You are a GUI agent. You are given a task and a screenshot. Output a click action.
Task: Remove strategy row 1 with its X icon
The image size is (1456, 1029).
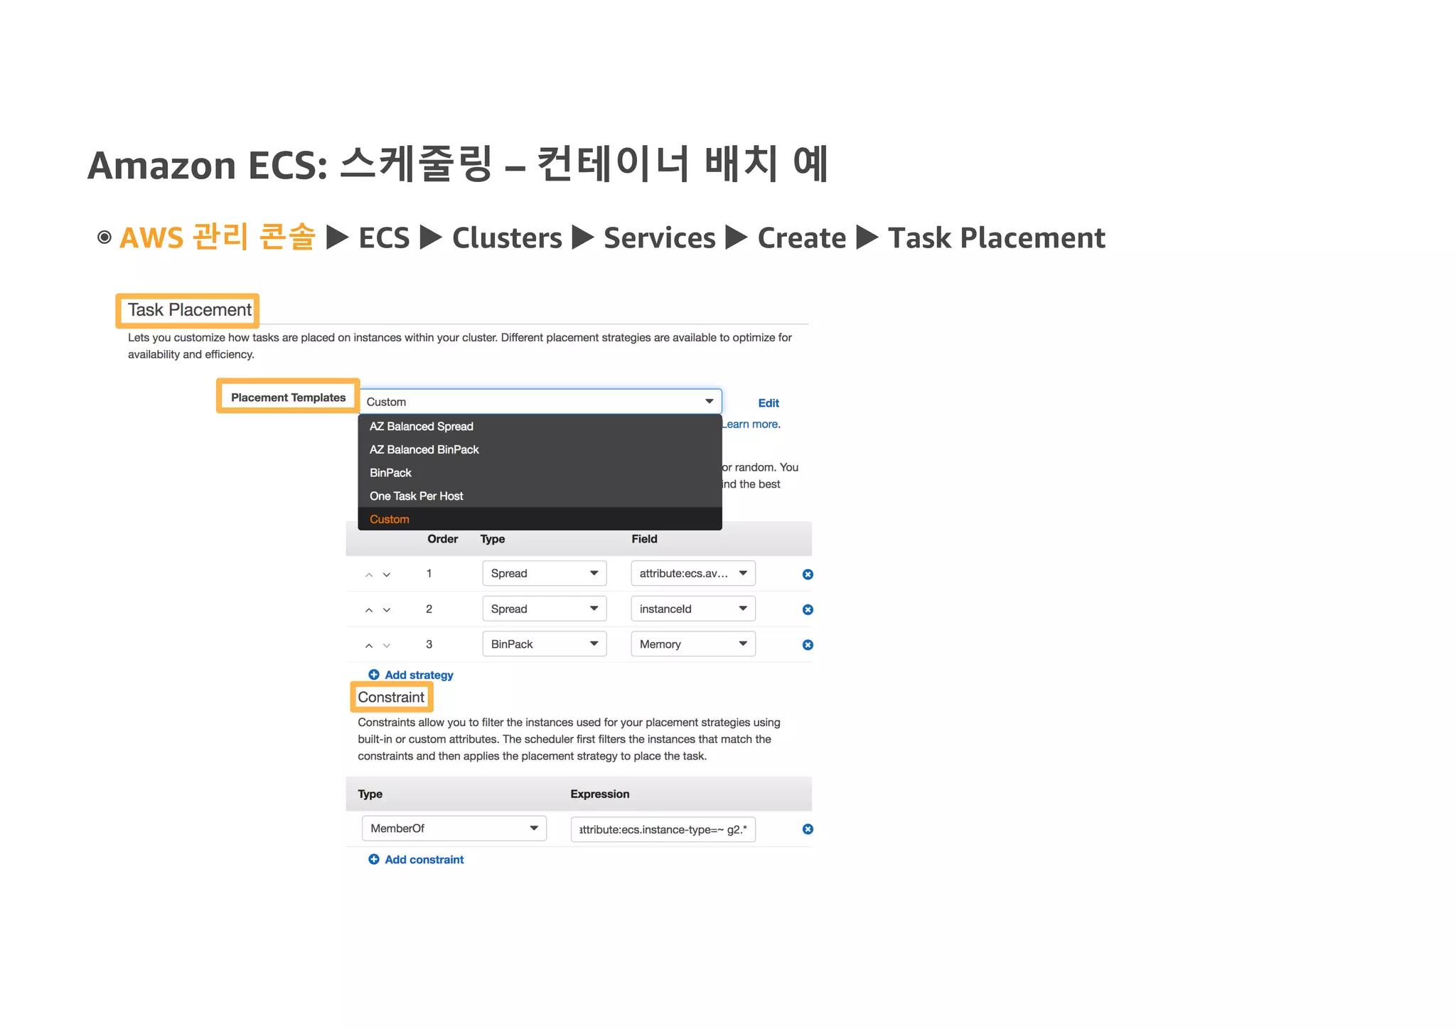pyautogui.click(x=808, y=574)
